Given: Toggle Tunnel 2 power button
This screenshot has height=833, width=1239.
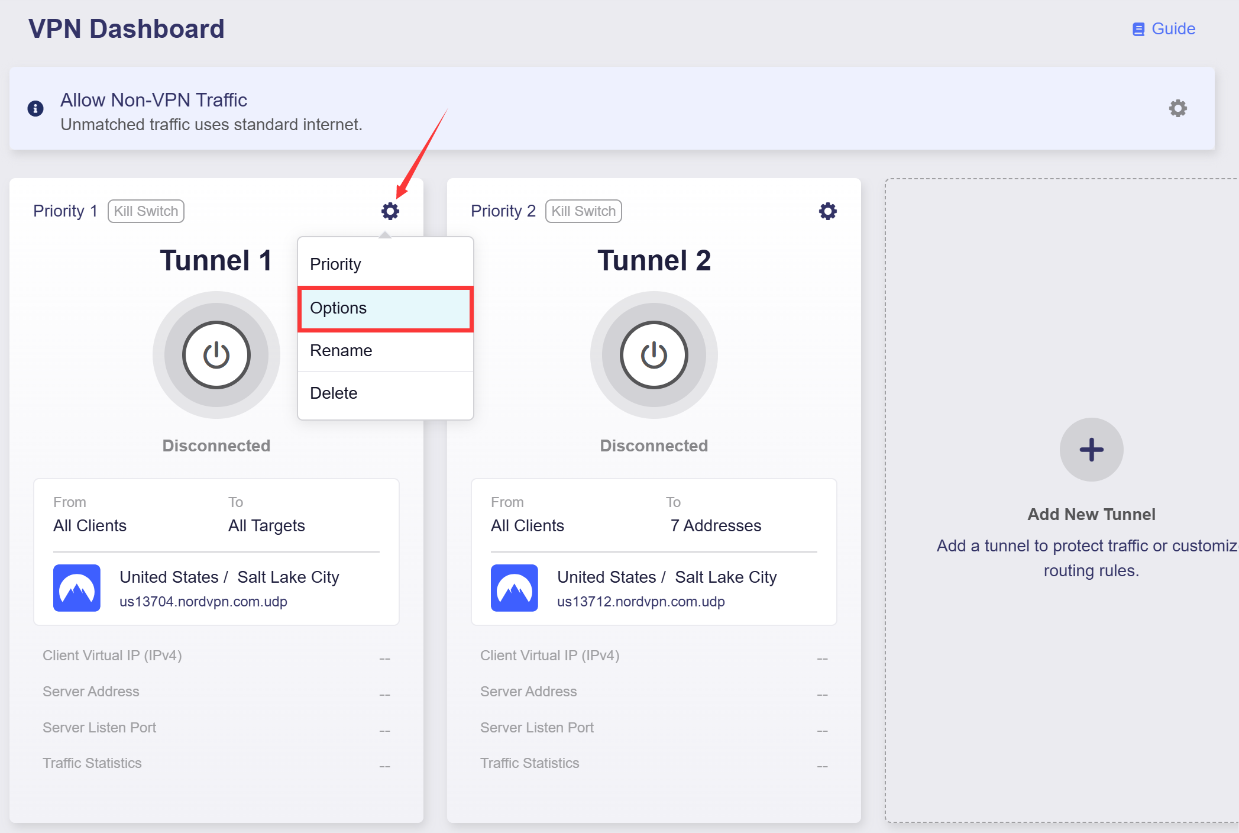Looking at the screenshot, I should coord(654,355).
